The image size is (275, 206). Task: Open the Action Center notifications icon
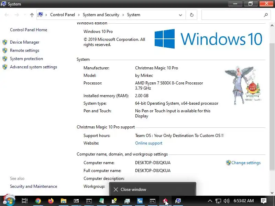coord(263,201)
